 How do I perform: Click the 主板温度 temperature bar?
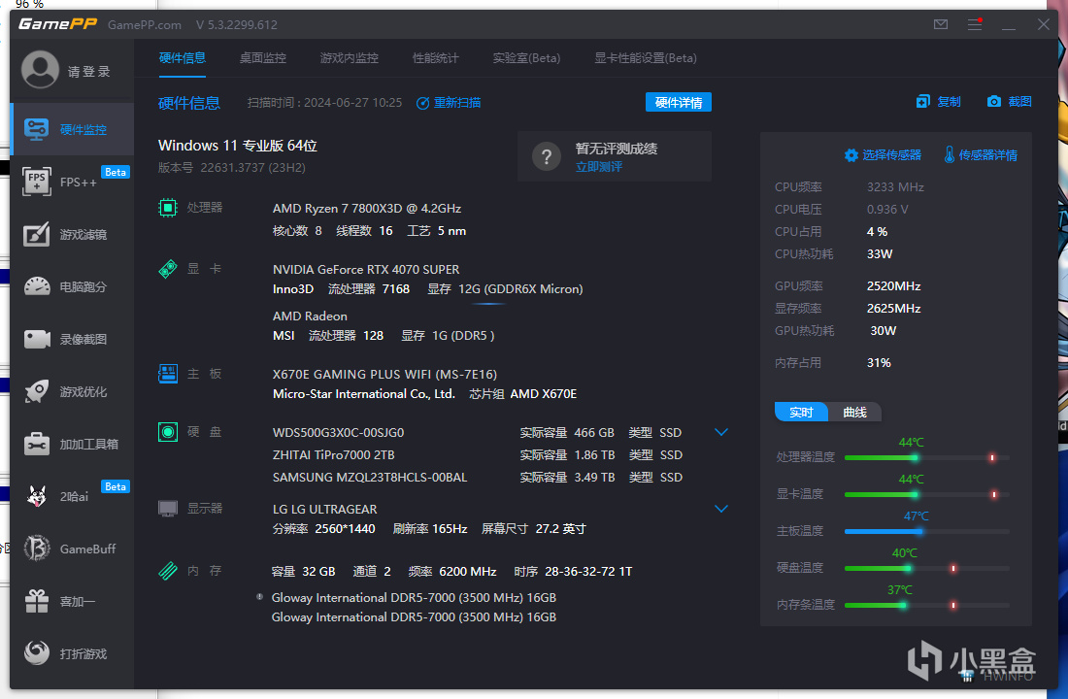pyautogui.click(x=927, y=531)
